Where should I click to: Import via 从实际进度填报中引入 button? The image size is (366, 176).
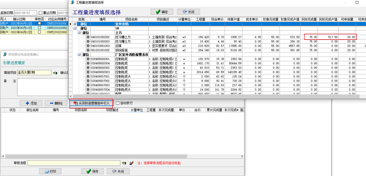(x=91, y=103)
